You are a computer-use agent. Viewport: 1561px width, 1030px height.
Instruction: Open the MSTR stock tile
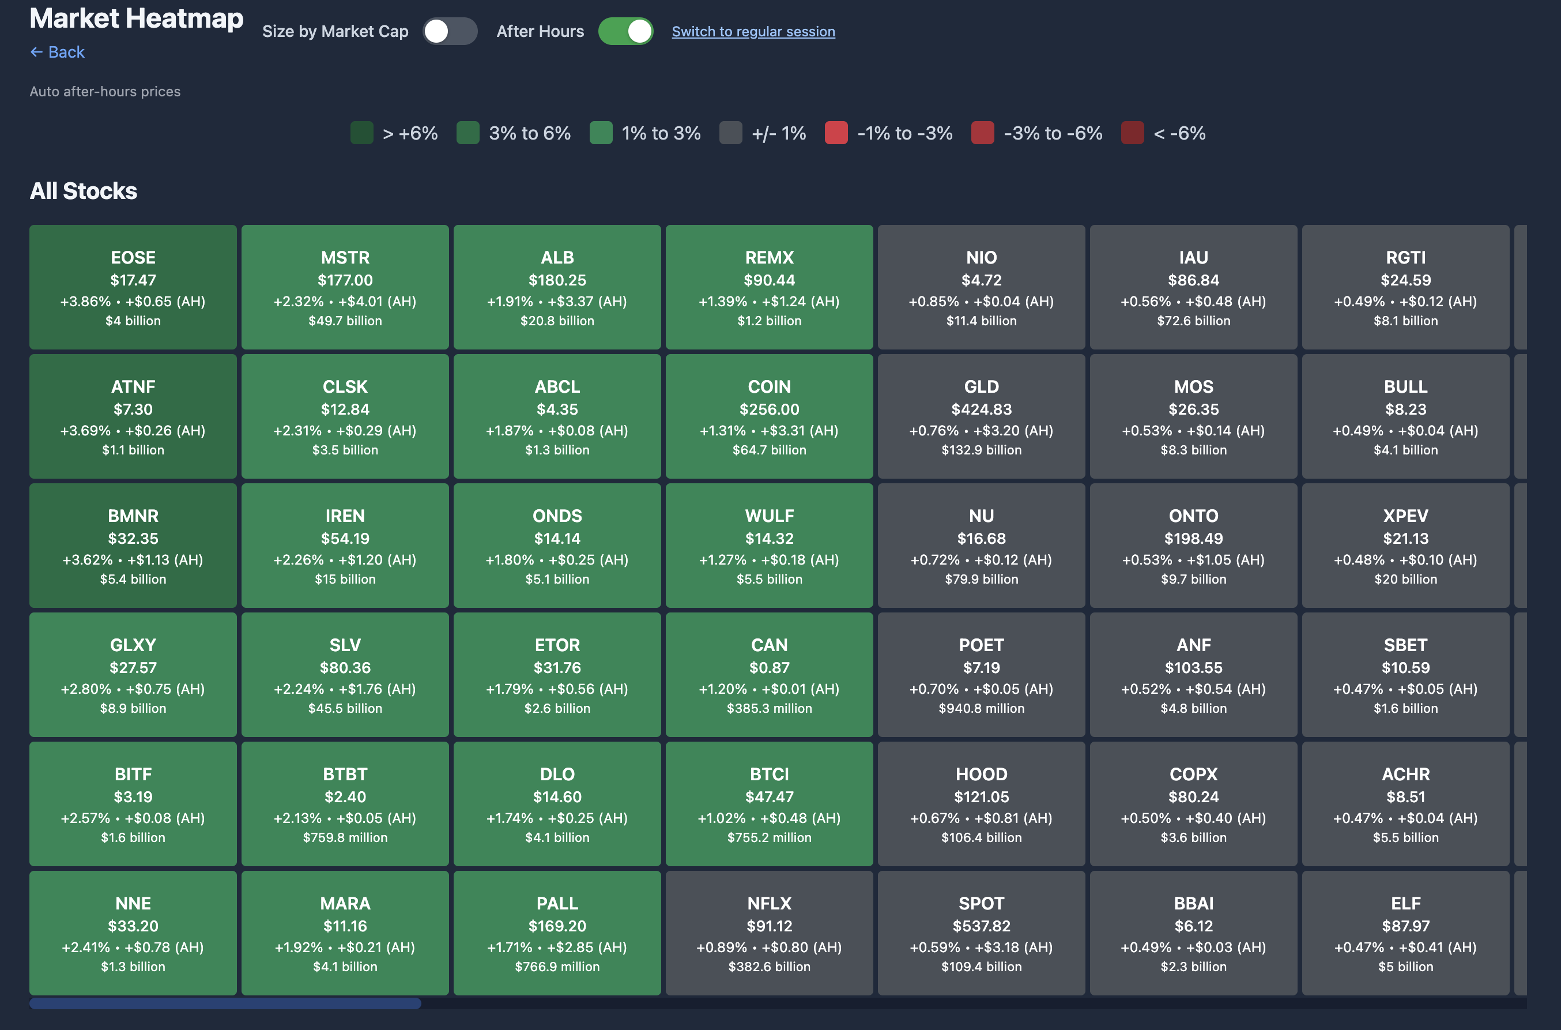pos(345,287)
